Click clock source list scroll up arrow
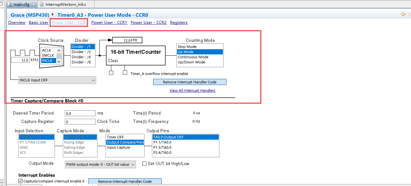The image size is (411, 186). [59, 51]
